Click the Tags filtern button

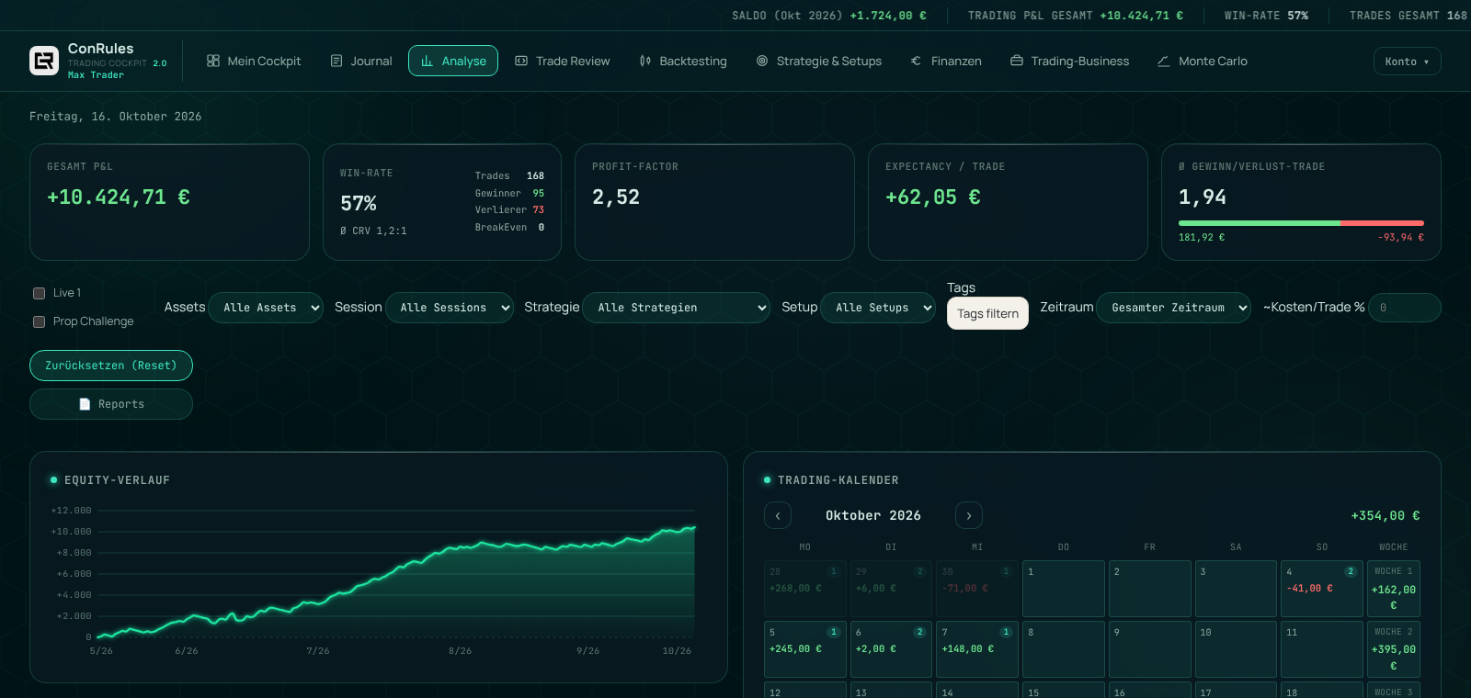(x=987, y=313)
